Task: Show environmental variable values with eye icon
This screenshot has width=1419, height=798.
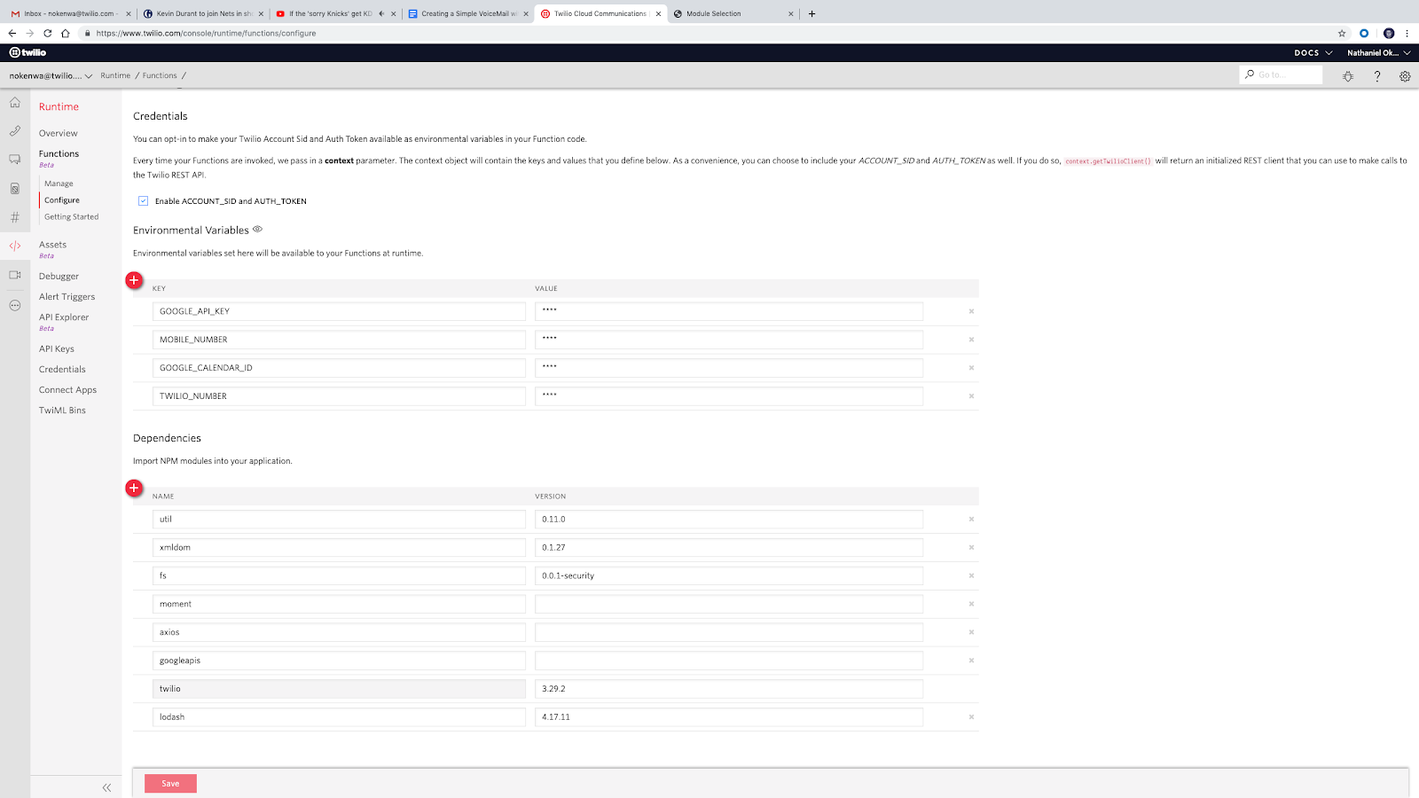Action: 258,230
